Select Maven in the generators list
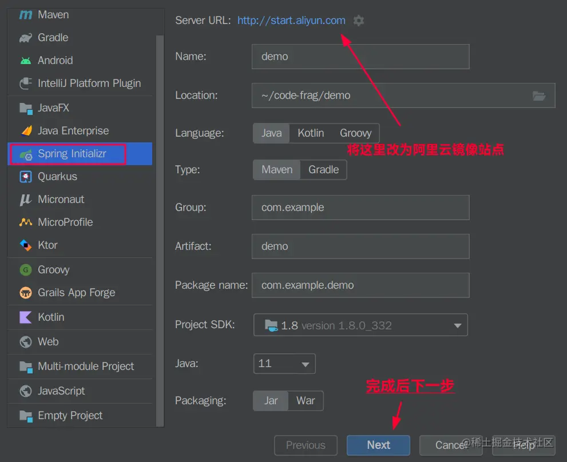The width and height of the screenshot is (567, 462). pyautogui.click(x=80, y=15)
